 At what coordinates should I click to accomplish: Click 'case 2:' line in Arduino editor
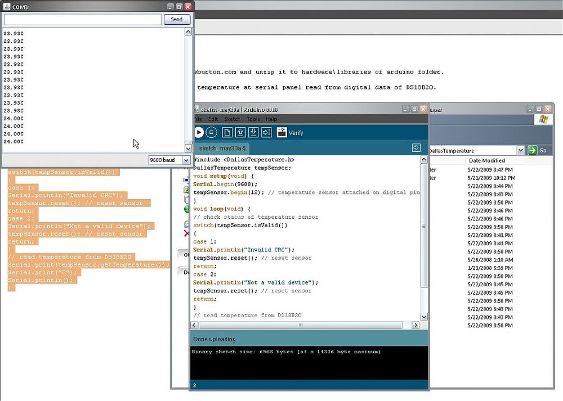(205, 274)
